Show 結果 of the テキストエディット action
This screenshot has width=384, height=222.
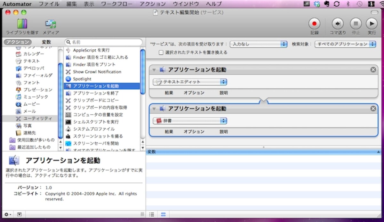coord(169,93)
